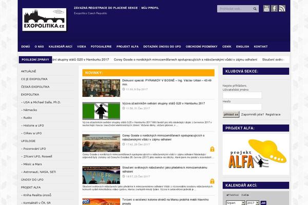The width and height of the screenshot is (308, 205).
Task: Open Česká exopolitika sidebar link
Action: [x=35, y=87]
